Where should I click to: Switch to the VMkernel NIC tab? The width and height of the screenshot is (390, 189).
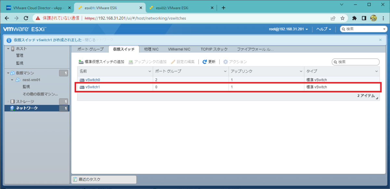(x=179, y=49)
